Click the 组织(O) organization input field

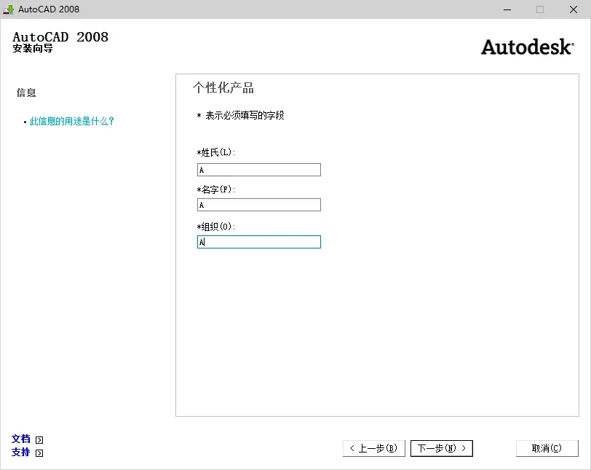pos(259,242)
